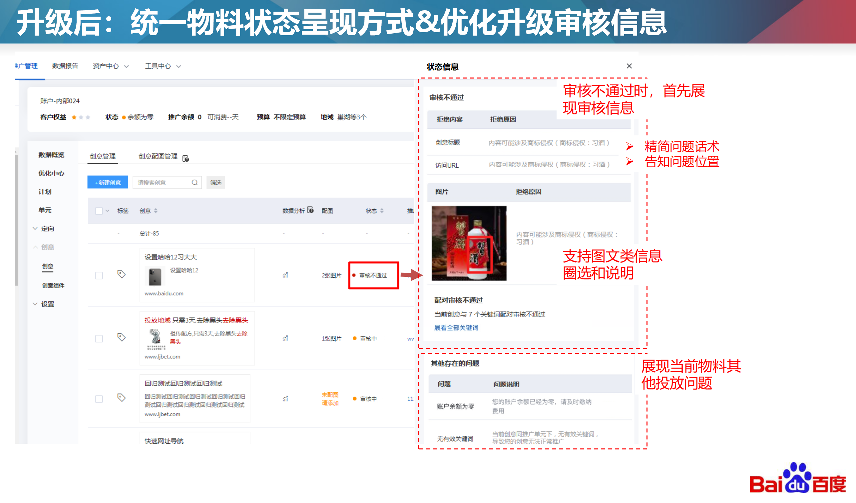Sort by the 状态 column arrows
Screen dimensions: 856x503
382,211
